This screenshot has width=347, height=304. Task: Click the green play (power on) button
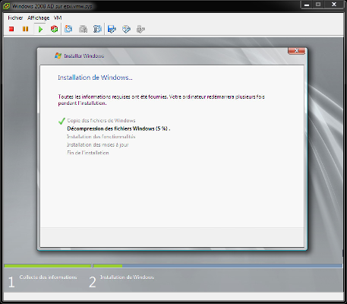click(40, 30)
